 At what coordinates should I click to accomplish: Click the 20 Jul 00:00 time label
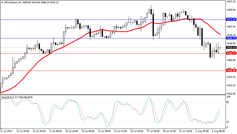[88, 131]
